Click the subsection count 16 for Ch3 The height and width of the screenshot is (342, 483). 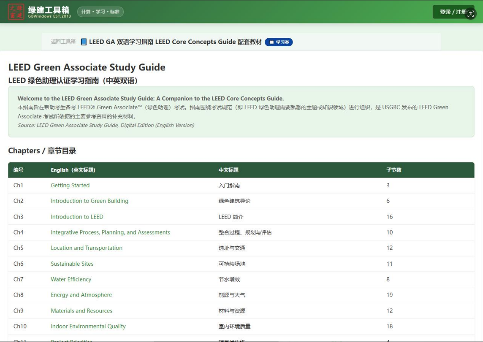click(x=390, y=217)
